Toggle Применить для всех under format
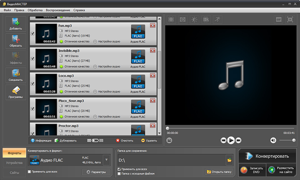Screen dimensions: 300x180 pos(29,172)
